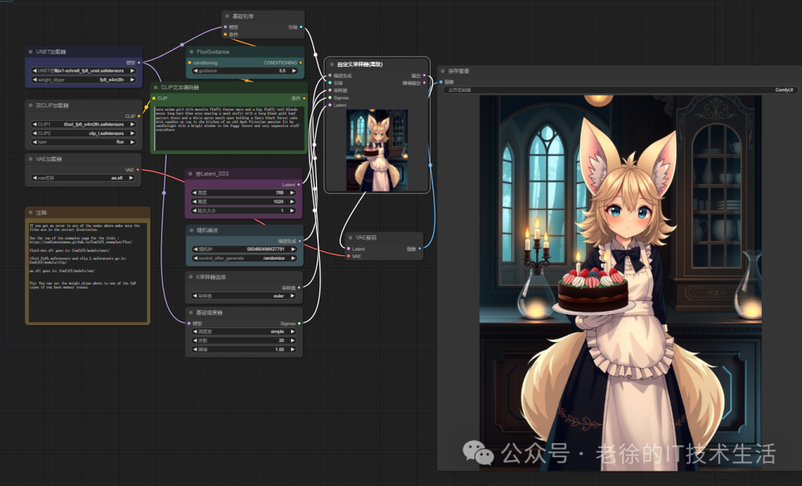Increase 宽度 with its right arrow
The width and height of the screenshot is (802, 486).
293,193
